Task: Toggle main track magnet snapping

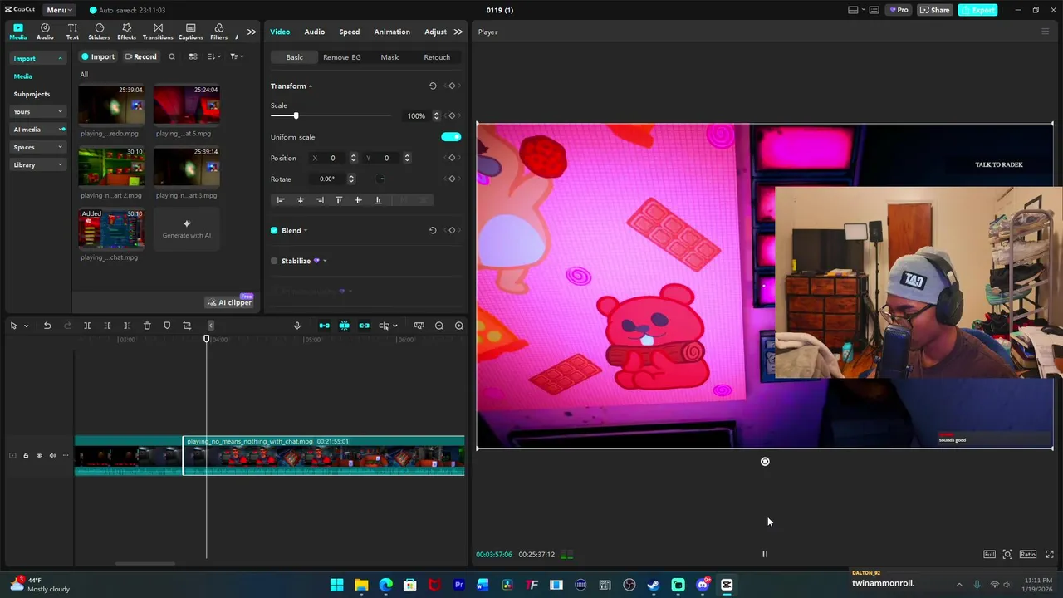Action: coord(324,326)
